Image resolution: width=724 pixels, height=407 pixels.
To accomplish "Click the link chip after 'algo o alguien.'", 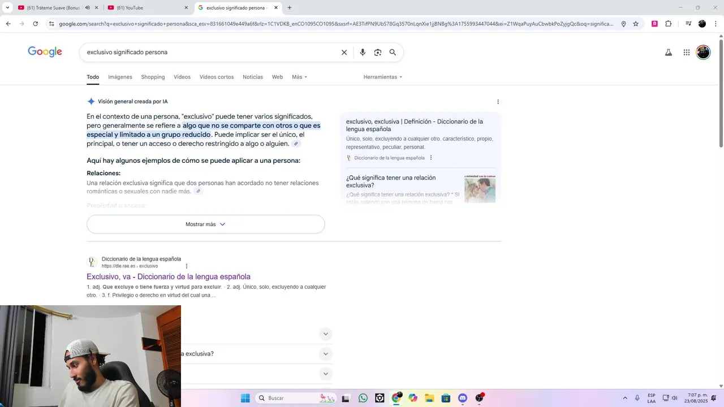I will (x=296, y=144).
